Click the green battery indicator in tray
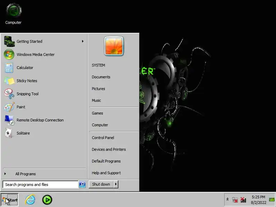 click(x=272, y=200)
